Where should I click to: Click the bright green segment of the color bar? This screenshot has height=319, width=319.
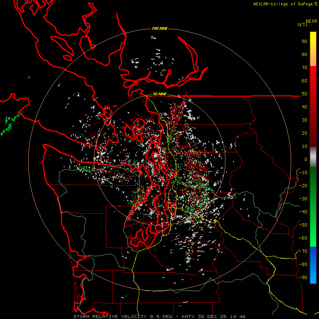pyautogui.click(x=313, y=239)
